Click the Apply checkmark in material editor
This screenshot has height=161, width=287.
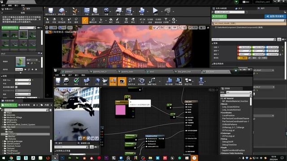[76, 81]
